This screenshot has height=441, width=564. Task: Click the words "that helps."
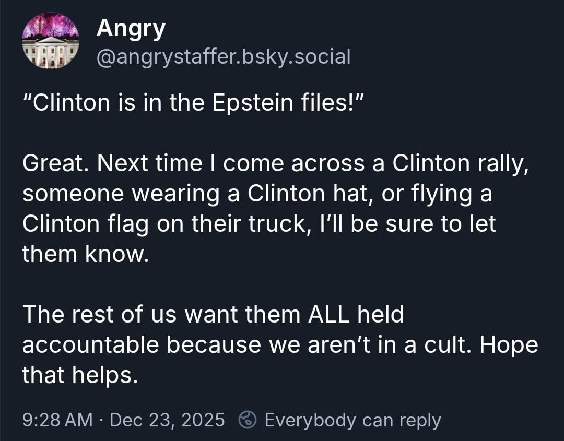tap(80, 374)
